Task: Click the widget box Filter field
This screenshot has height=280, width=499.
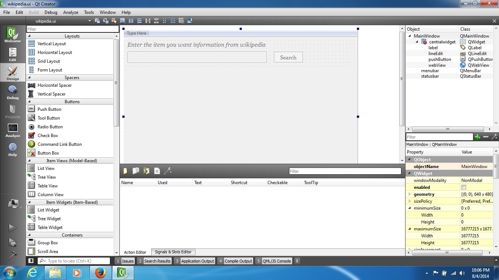Action: tap(73, 29)
